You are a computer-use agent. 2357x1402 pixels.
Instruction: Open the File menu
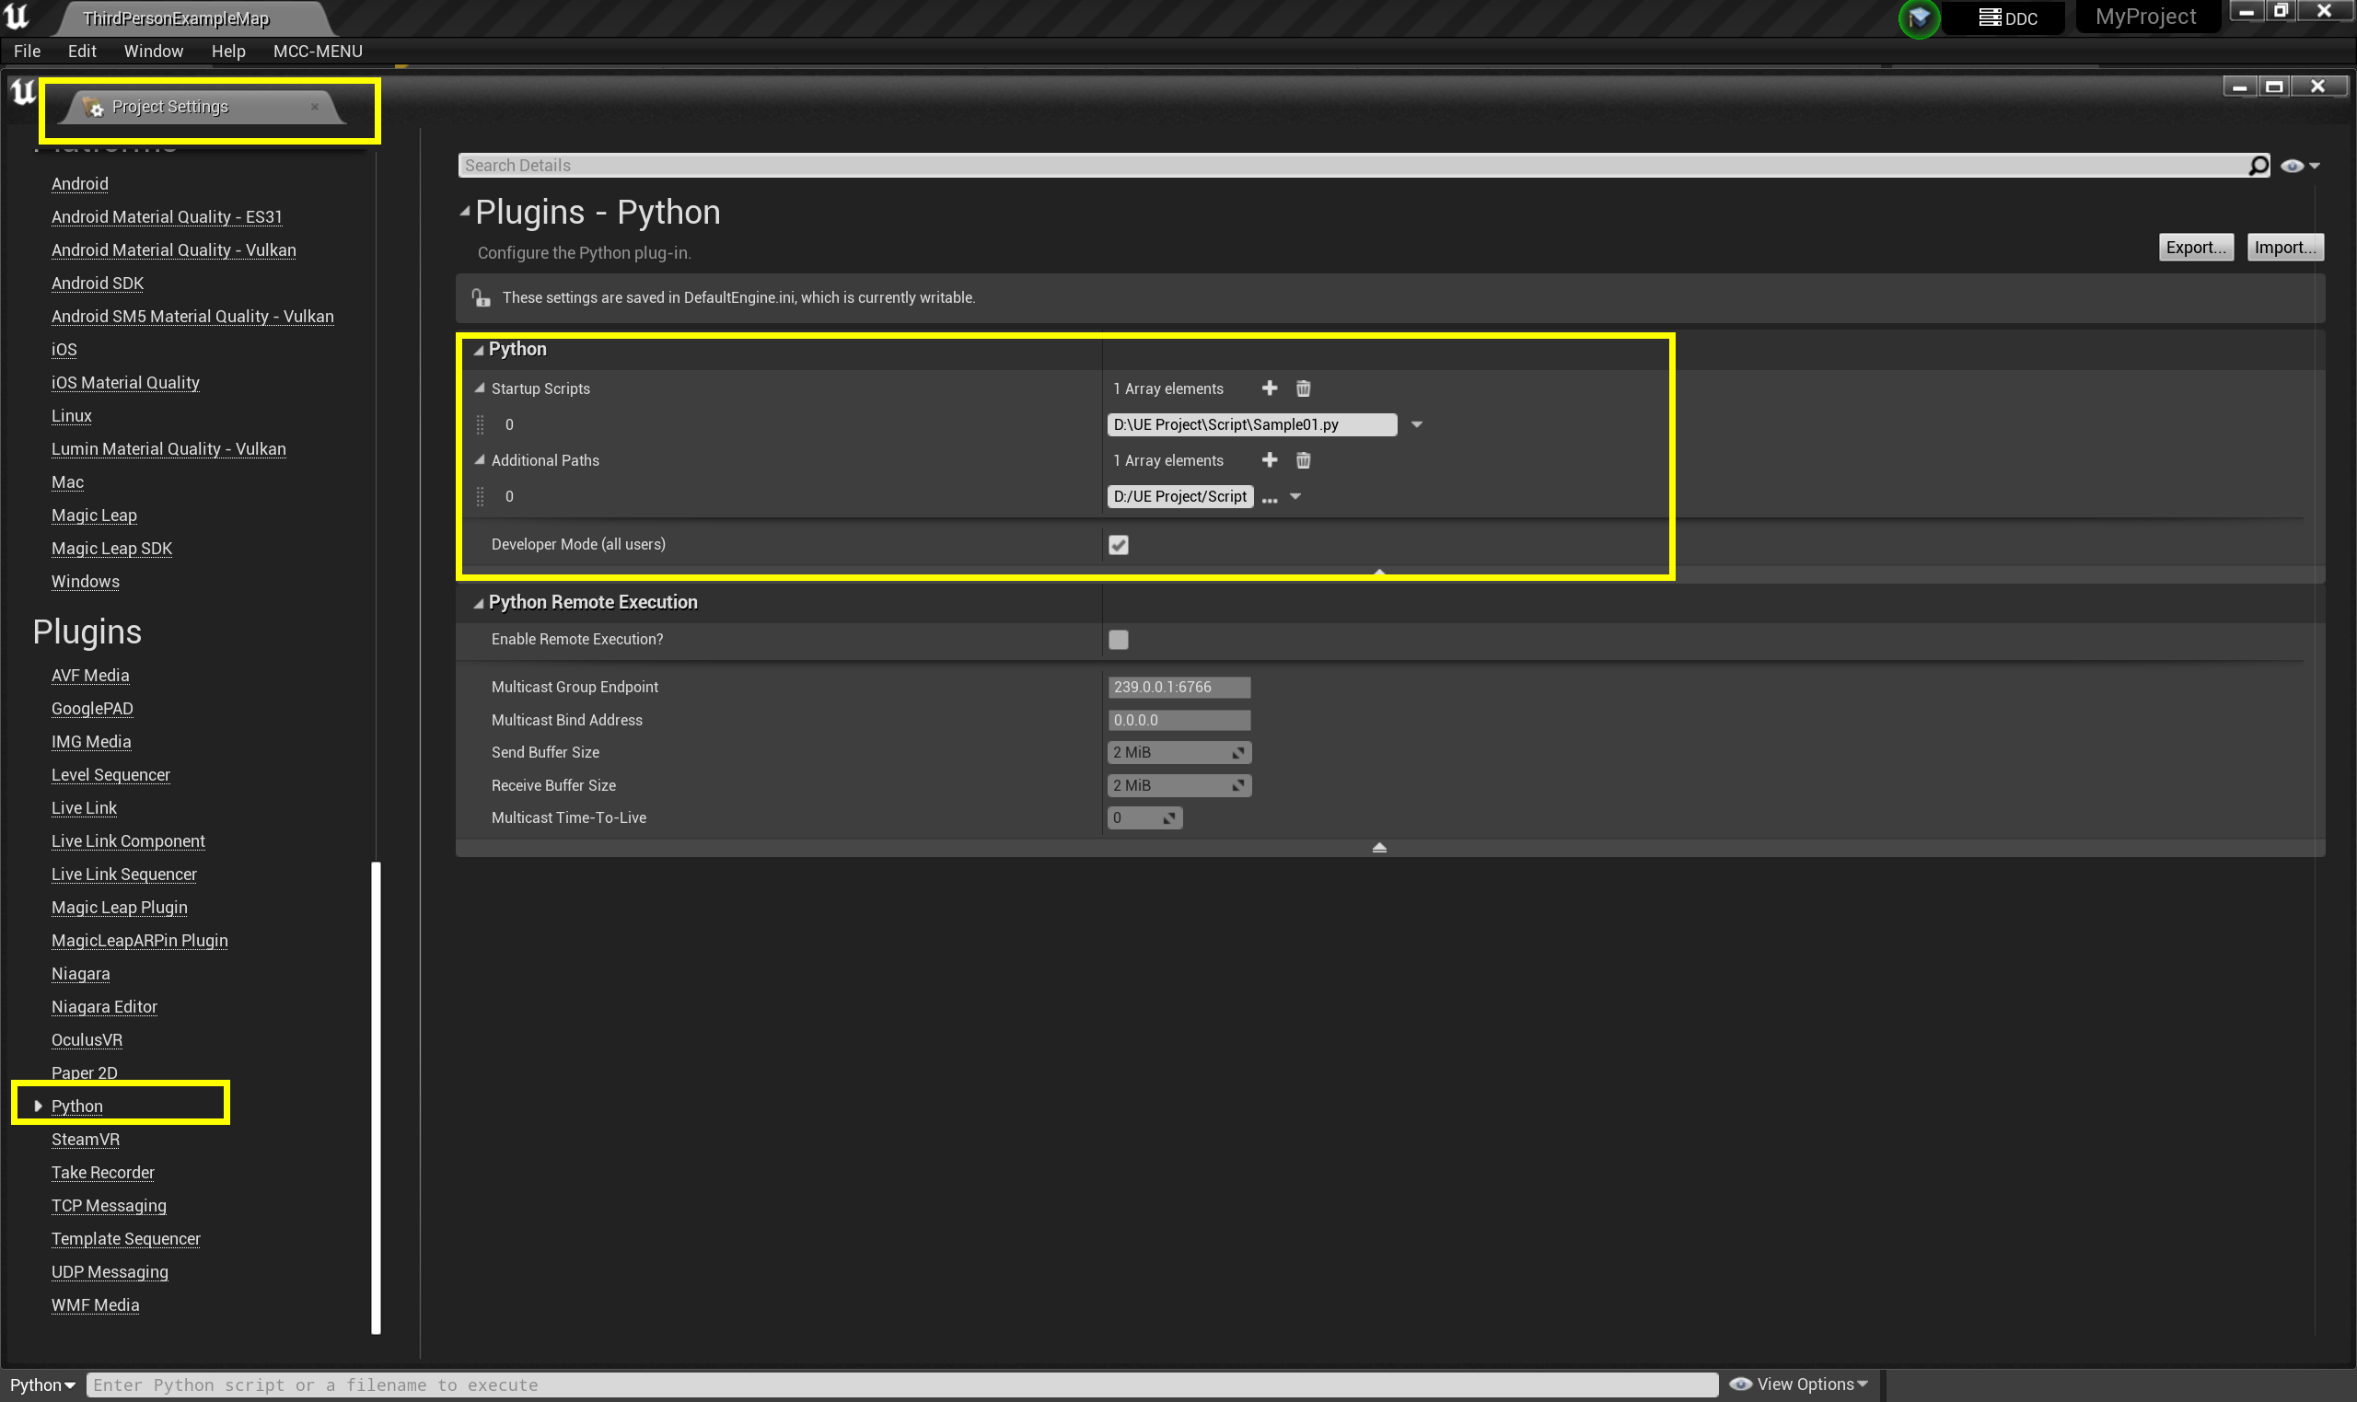(27, 51)
